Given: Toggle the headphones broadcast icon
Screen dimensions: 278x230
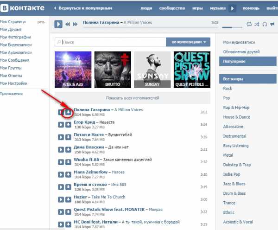Looking at the screenshot, I should (x=265, y=24).
